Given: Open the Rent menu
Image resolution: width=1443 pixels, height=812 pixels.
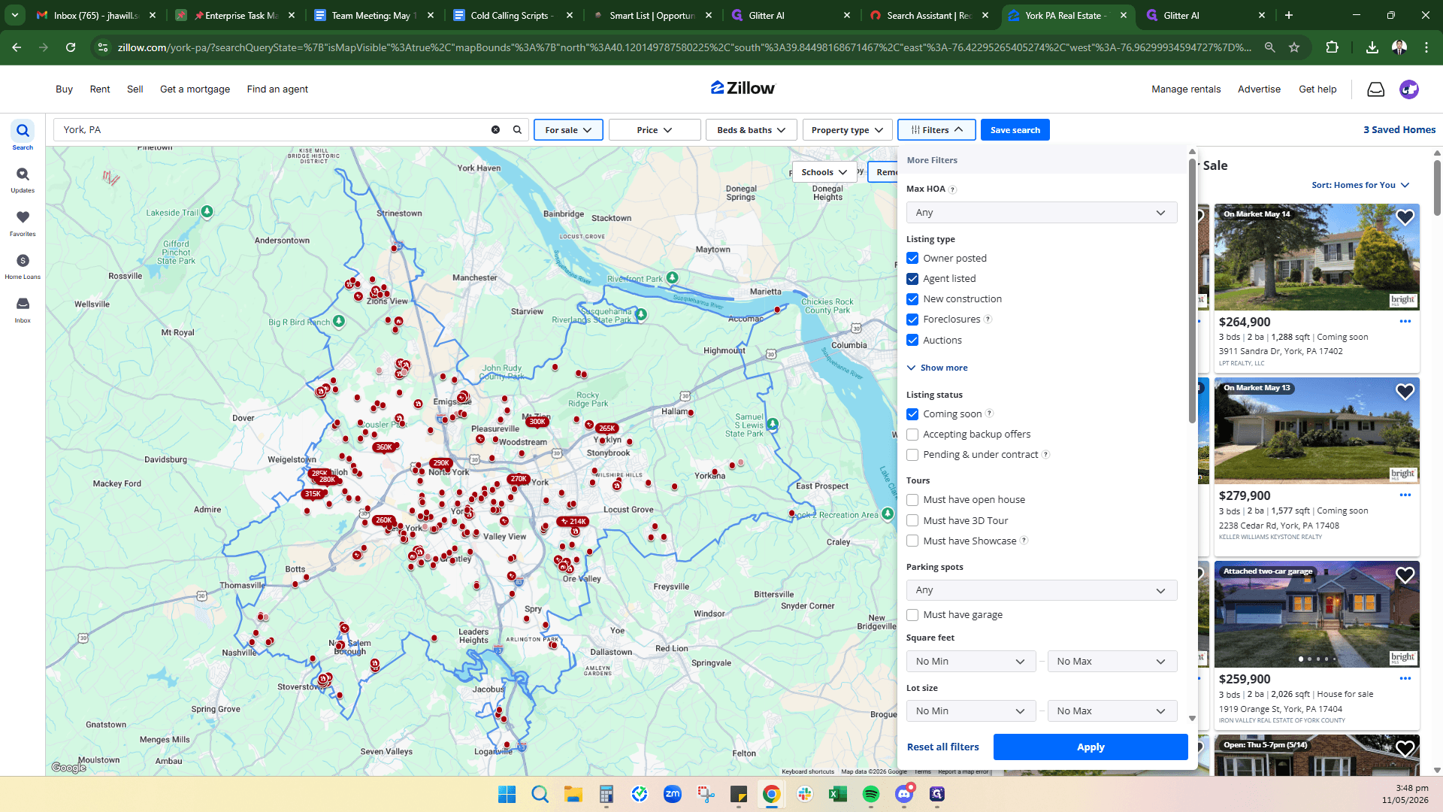Looking at the screenshot, I should (x=100, y=89).
